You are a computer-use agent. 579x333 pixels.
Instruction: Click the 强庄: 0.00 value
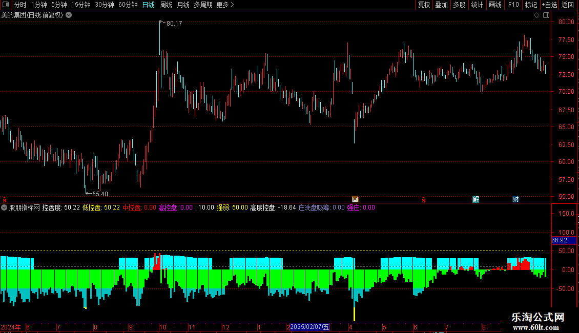(361, 207)
